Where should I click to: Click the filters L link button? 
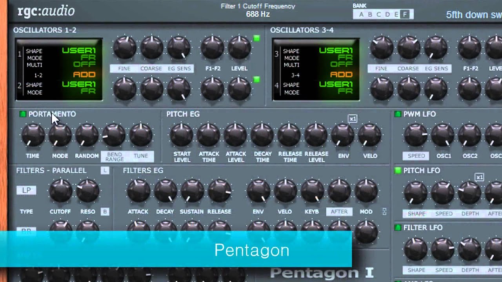tap(105, 170)
